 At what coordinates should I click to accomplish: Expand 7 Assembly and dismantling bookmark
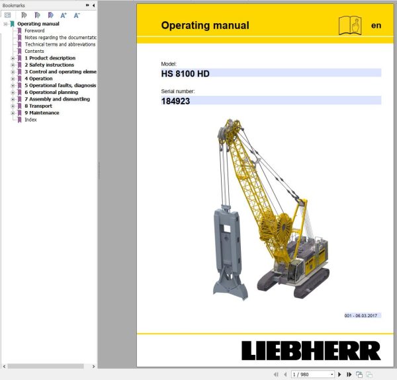click(x=13, y=99)
